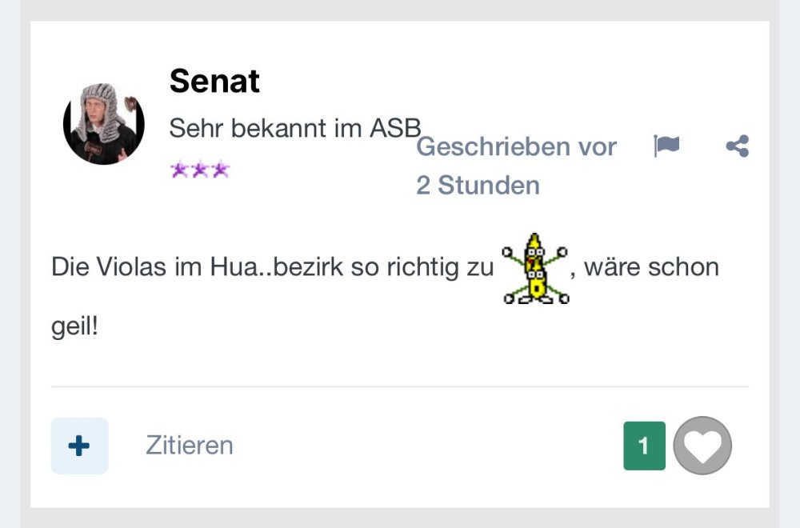Click the last purple rank star
The image size is (800, 528).
tap(220, 170)
